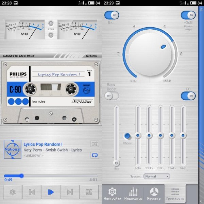The image size is (204, 204).
Task: Click the Бас bass slider handle
Action: point(116,163)
